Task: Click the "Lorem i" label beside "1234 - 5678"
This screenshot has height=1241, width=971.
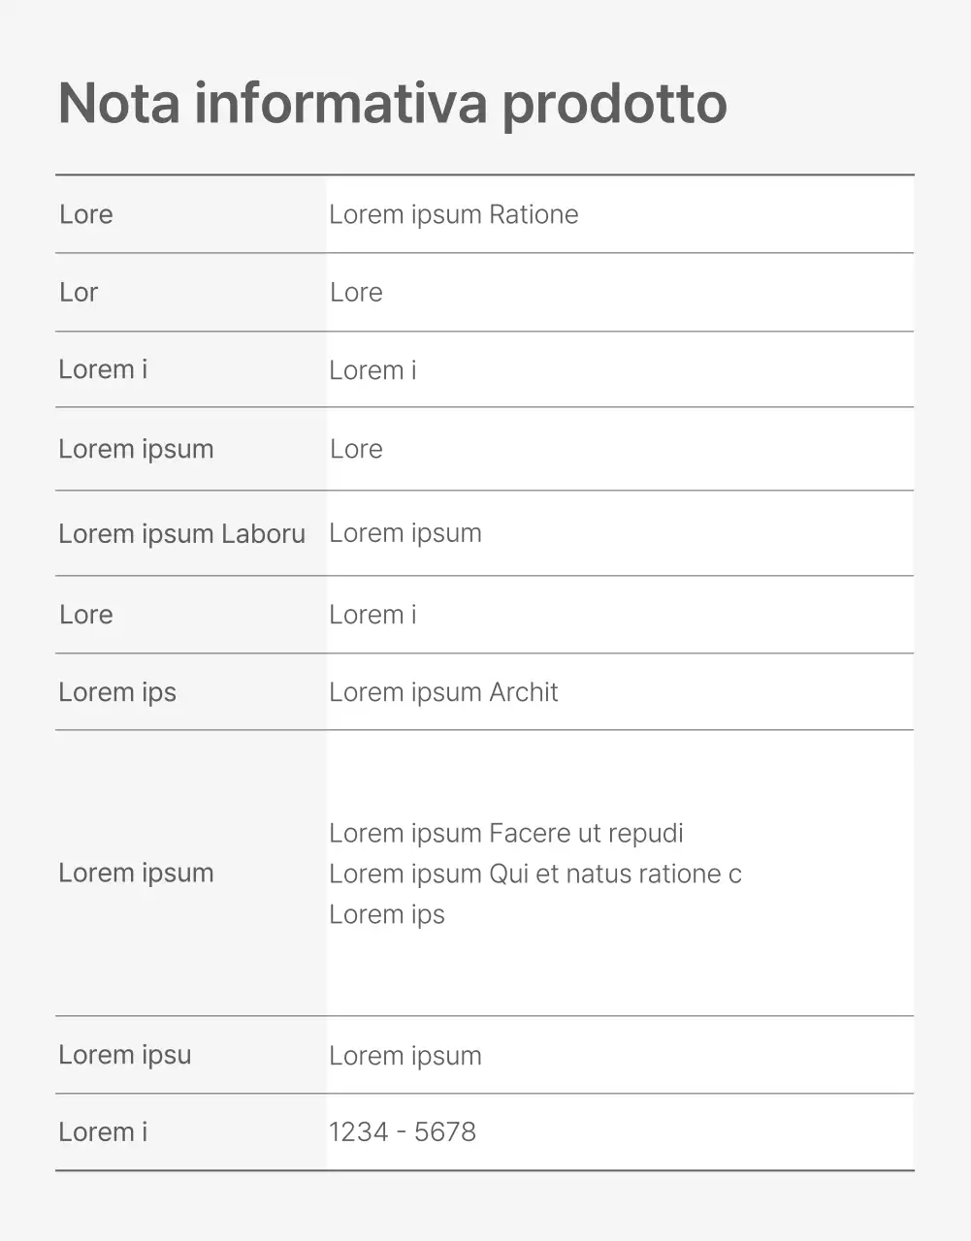Action: 103,1131
